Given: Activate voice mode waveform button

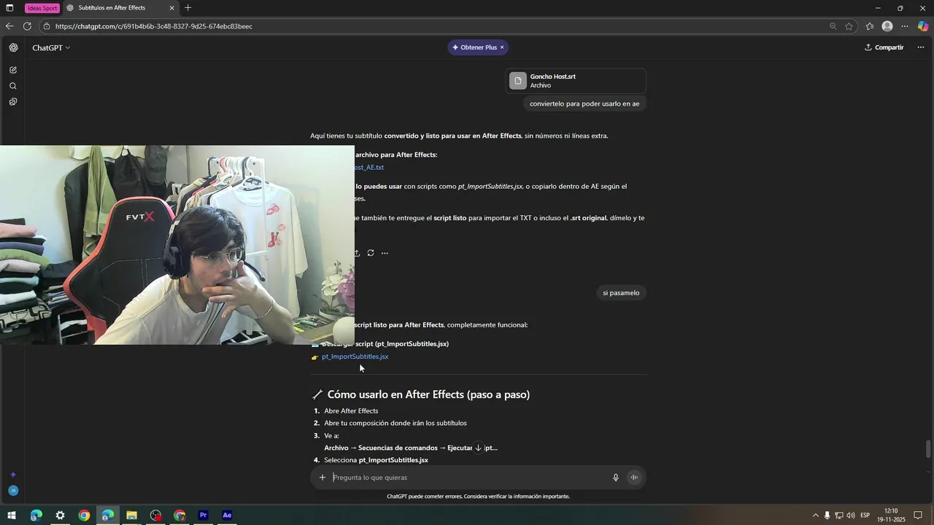Looking at the screenshot, I should coord(634,478).
